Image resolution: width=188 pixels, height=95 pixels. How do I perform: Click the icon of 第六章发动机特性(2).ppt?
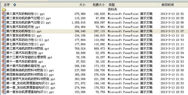click(x=4, y=35)
